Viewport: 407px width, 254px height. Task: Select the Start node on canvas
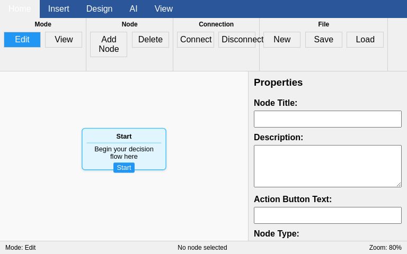point(124,137)
